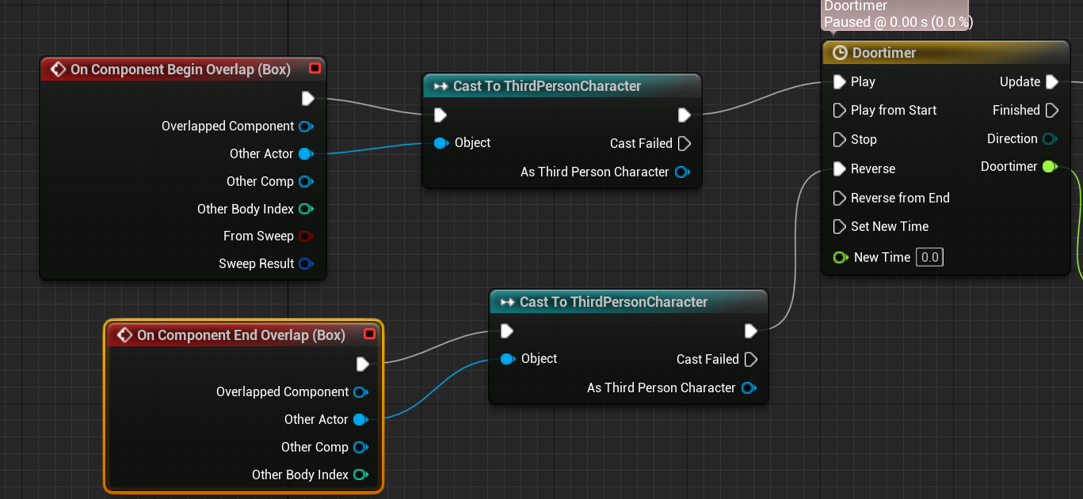Image resolution: width=1083 pixels, height=499 pixels.
Task: Click exec input pin of lower Cast node
Action: coord(507,331)
